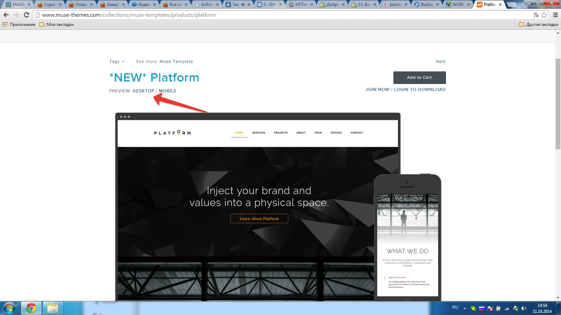Select HOME in the template menu

(239, 133)
